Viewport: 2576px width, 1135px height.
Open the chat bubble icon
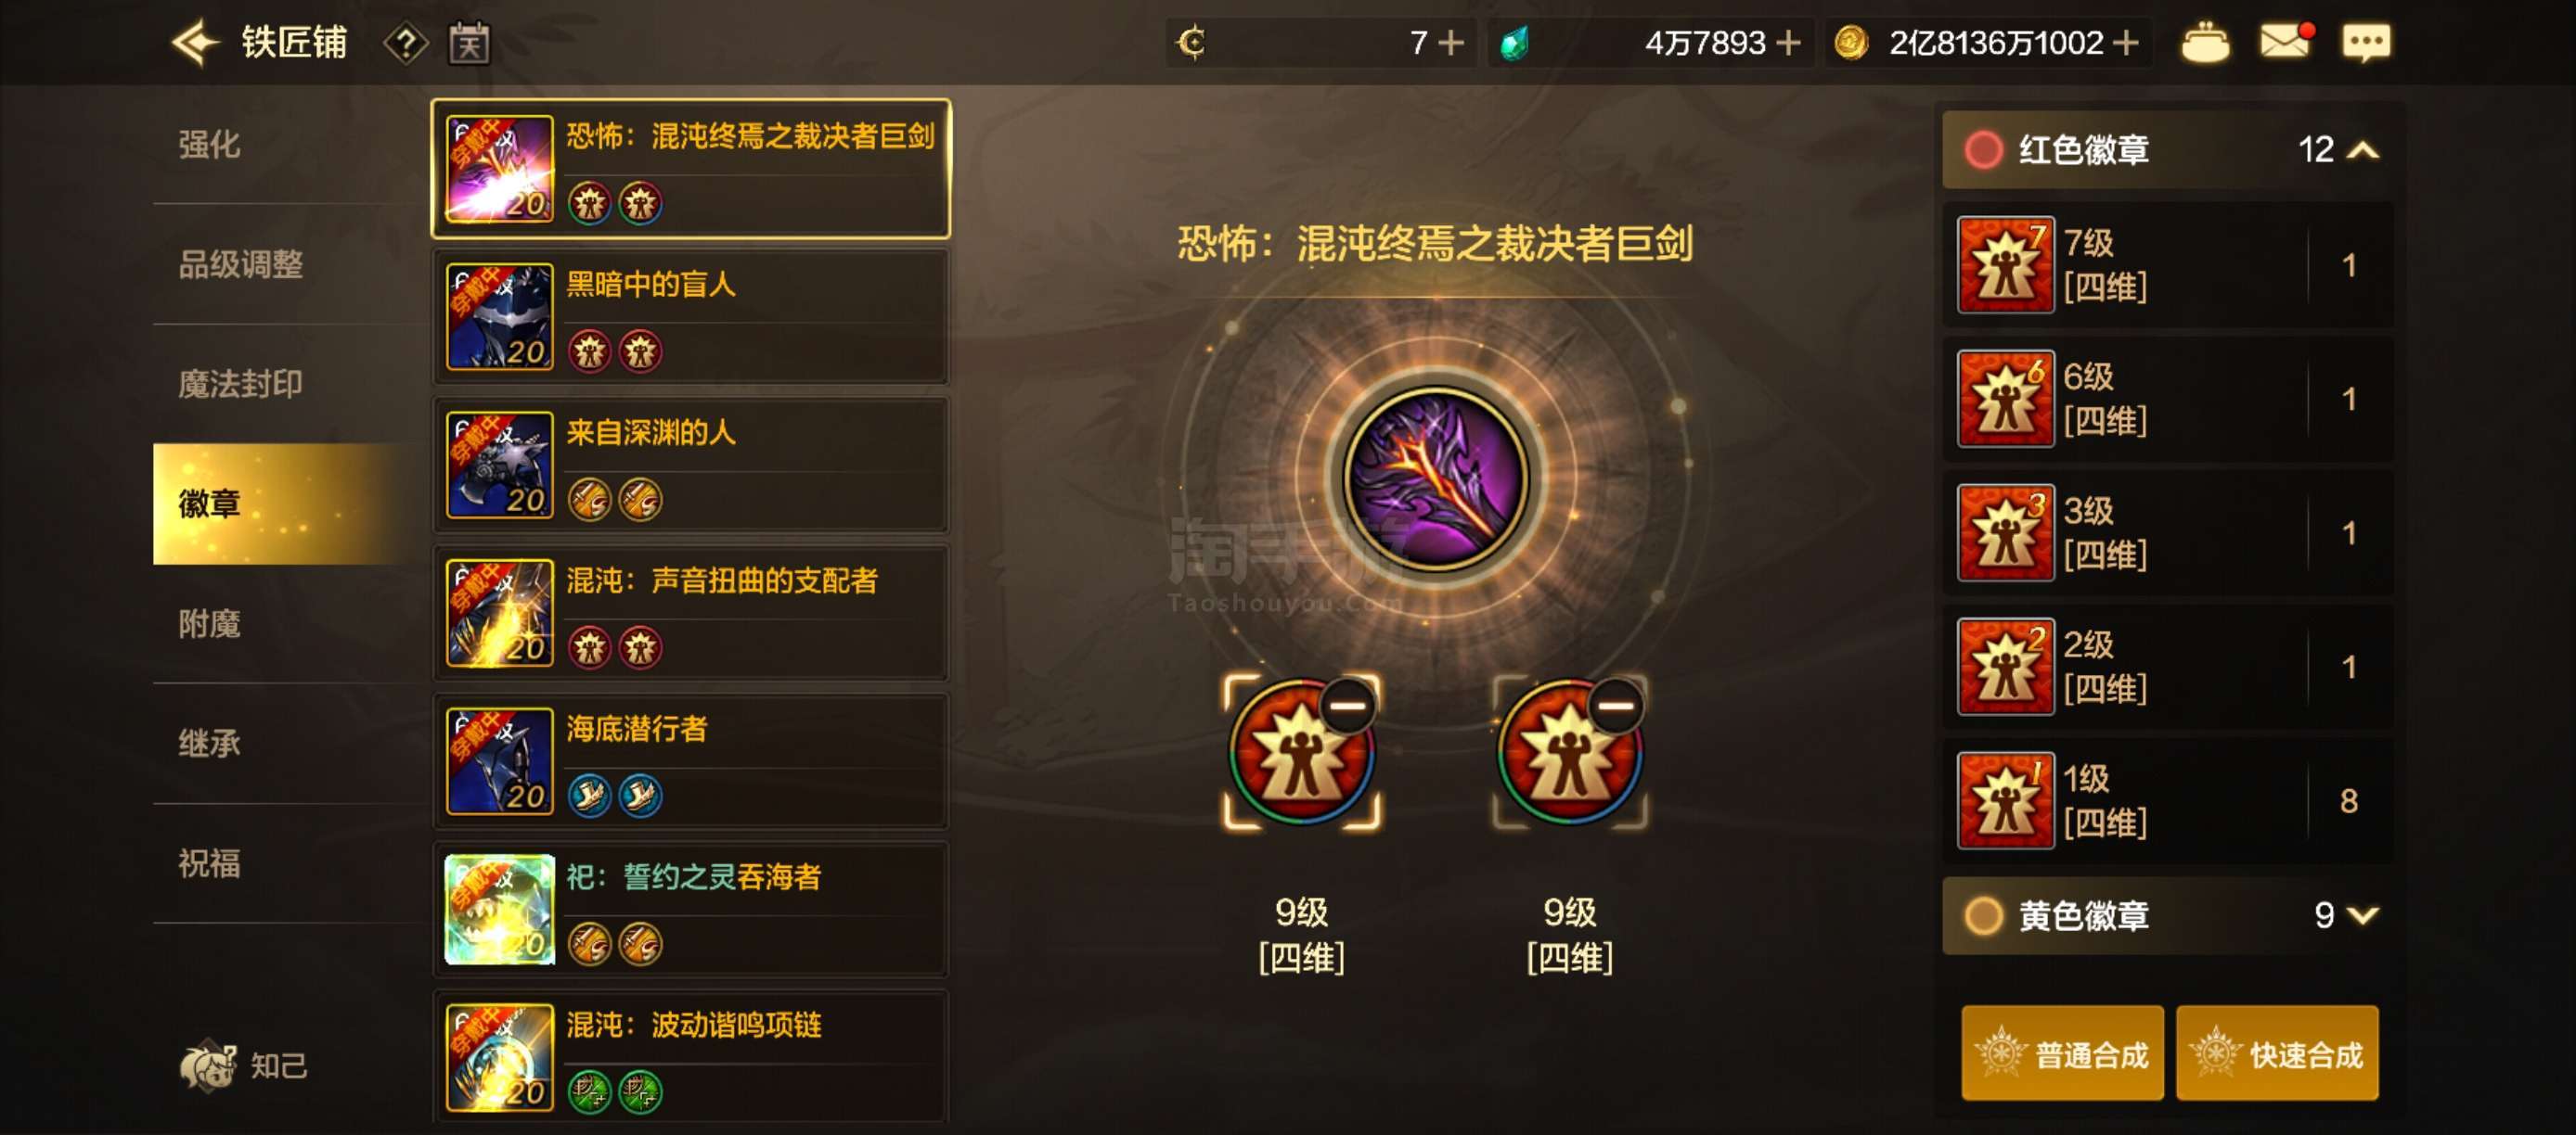[2366, 42]
